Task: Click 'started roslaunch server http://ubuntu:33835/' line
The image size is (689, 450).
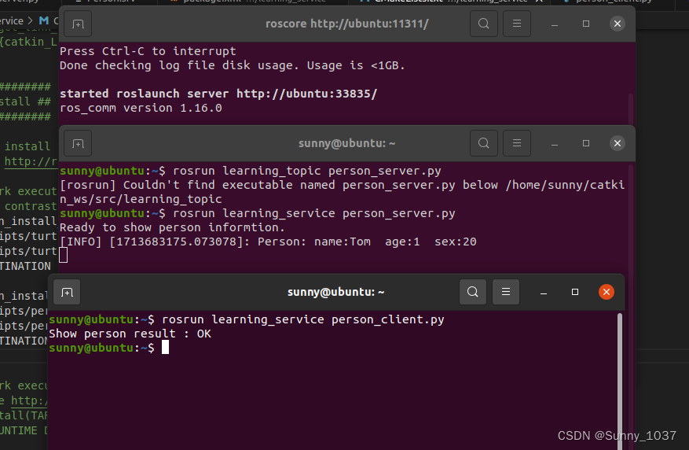Action: point(218,94)
